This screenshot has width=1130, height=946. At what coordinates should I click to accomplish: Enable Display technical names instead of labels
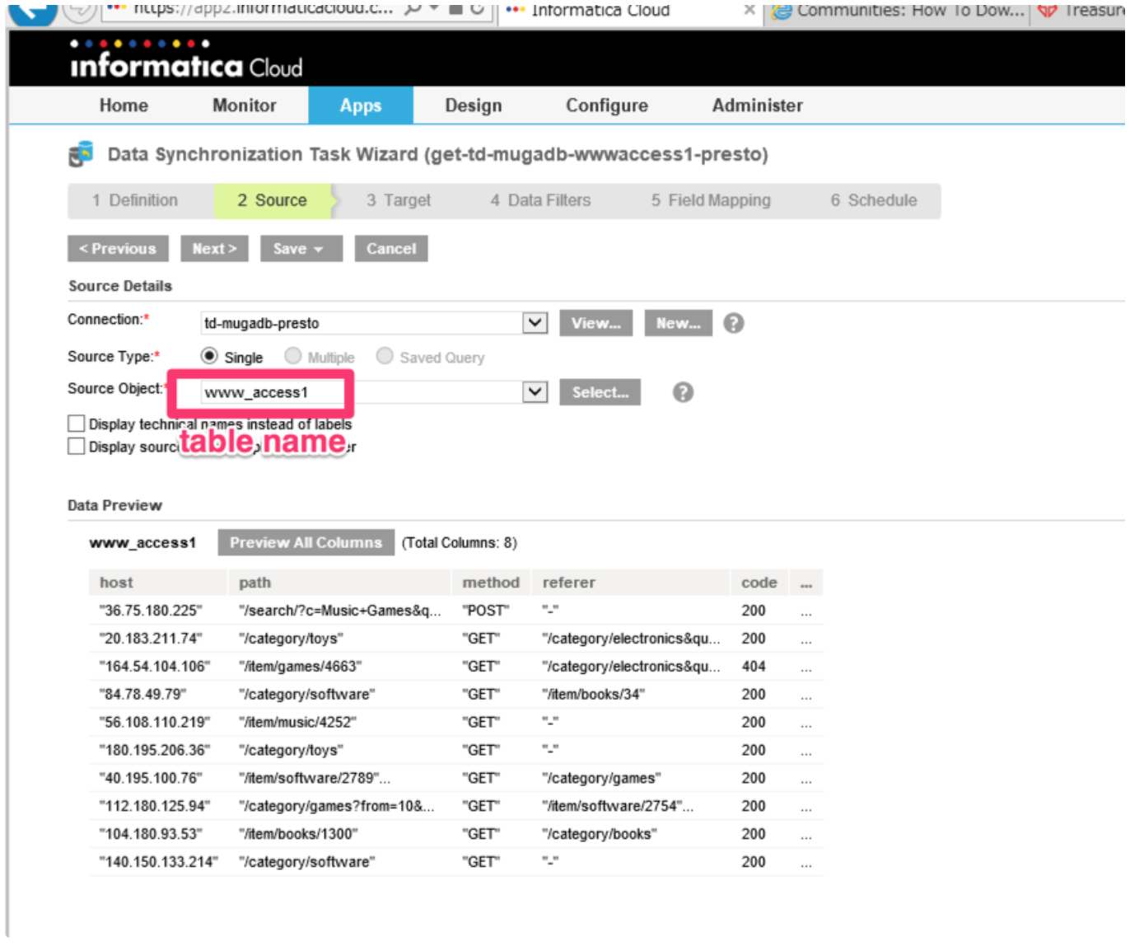click(77, 424)
